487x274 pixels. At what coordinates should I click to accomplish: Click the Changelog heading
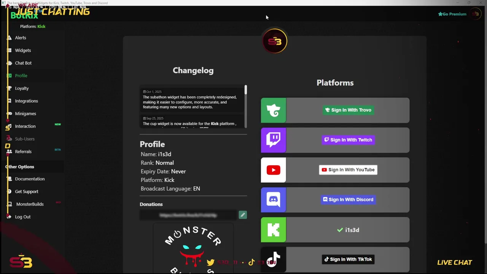tap(193, 70)
